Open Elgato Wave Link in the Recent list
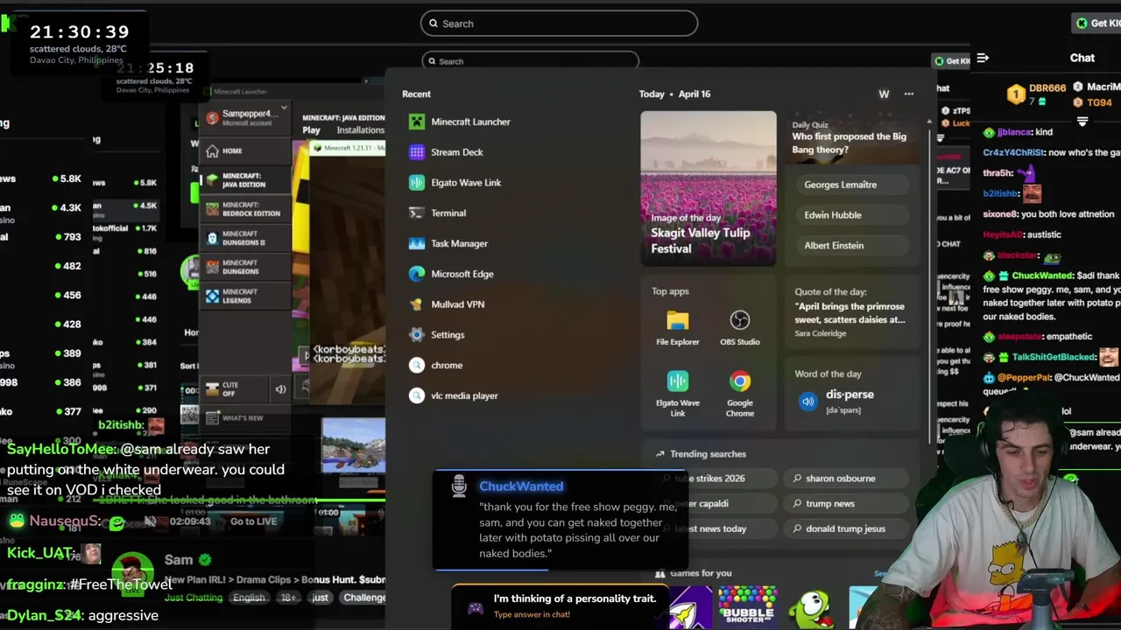 (455, 183)
